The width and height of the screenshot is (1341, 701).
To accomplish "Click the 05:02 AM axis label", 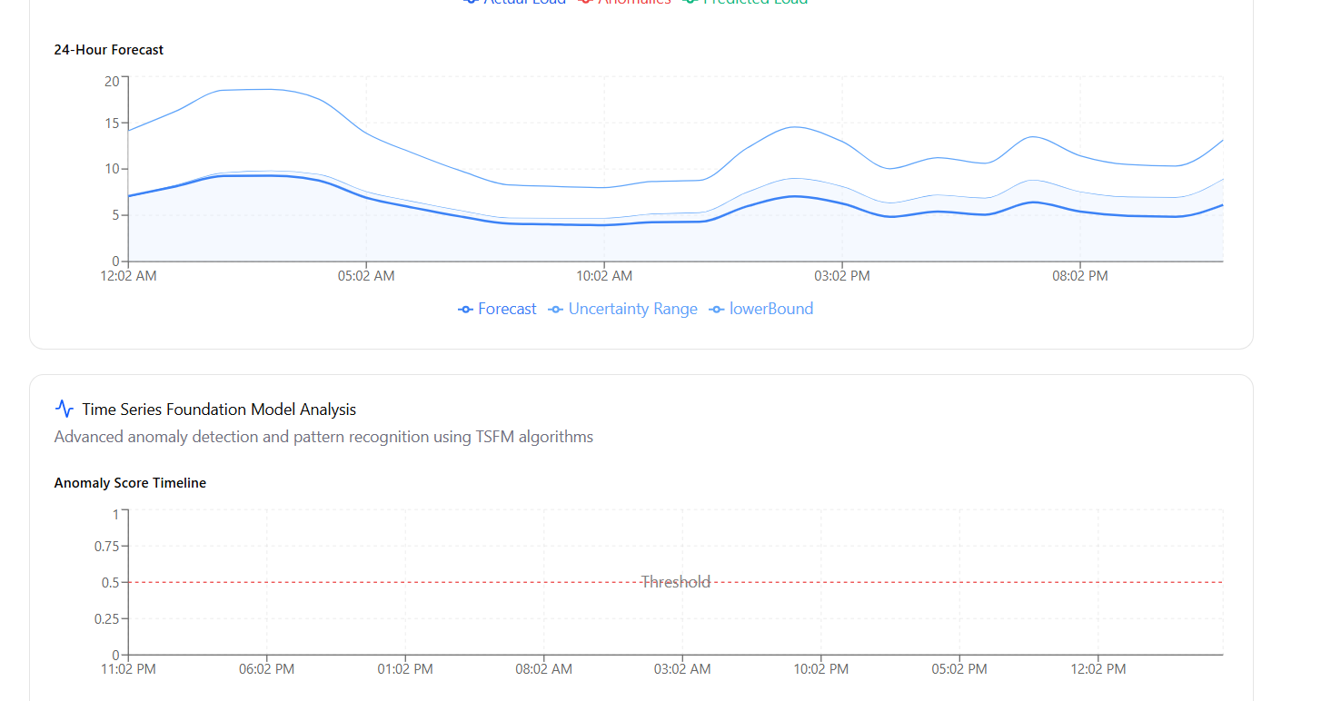I will 366,275.
